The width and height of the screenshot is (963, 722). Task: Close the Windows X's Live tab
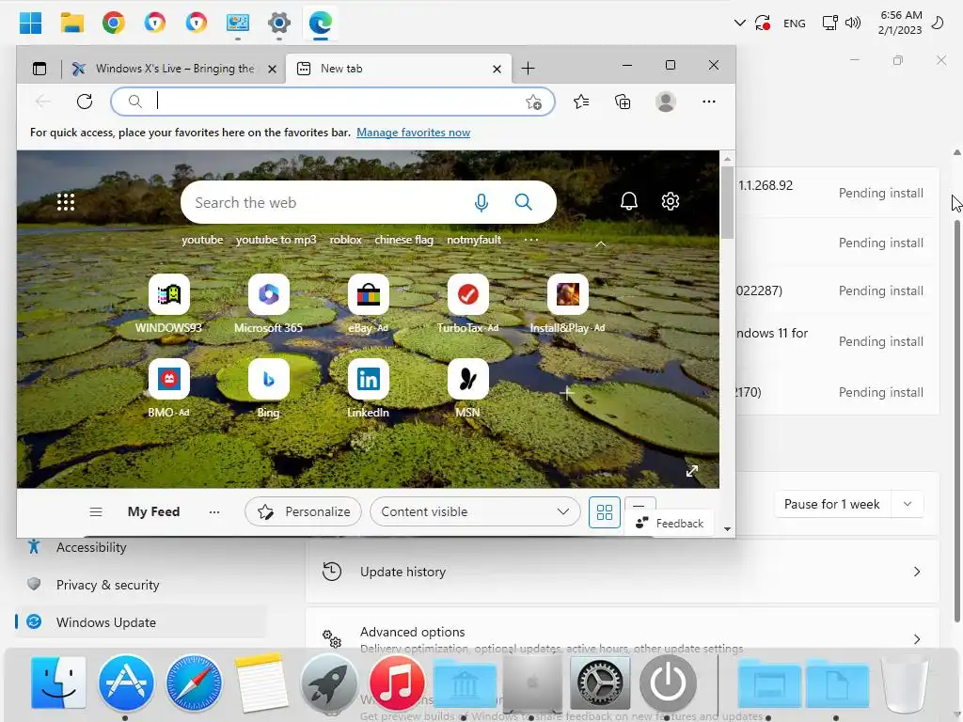pos(272,69)
